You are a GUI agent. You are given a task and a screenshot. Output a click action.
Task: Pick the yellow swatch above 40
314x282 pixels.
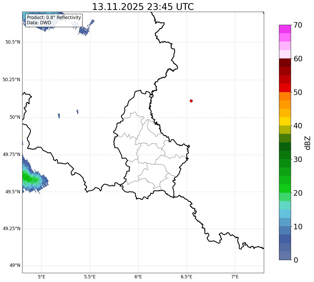pos(285,121)
